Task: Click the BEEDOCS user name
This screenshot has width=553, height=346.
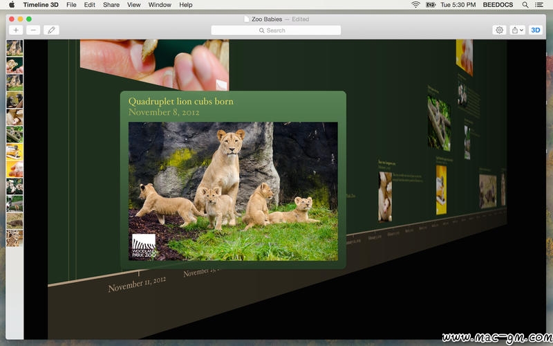Action: (498, 5)
